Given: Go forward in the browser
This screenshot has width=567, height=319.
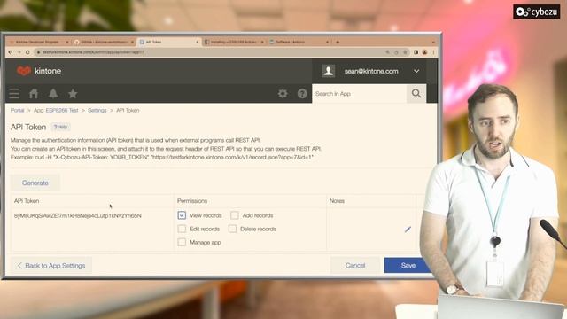Looking at the screenshot, I should tap(19, 52).
